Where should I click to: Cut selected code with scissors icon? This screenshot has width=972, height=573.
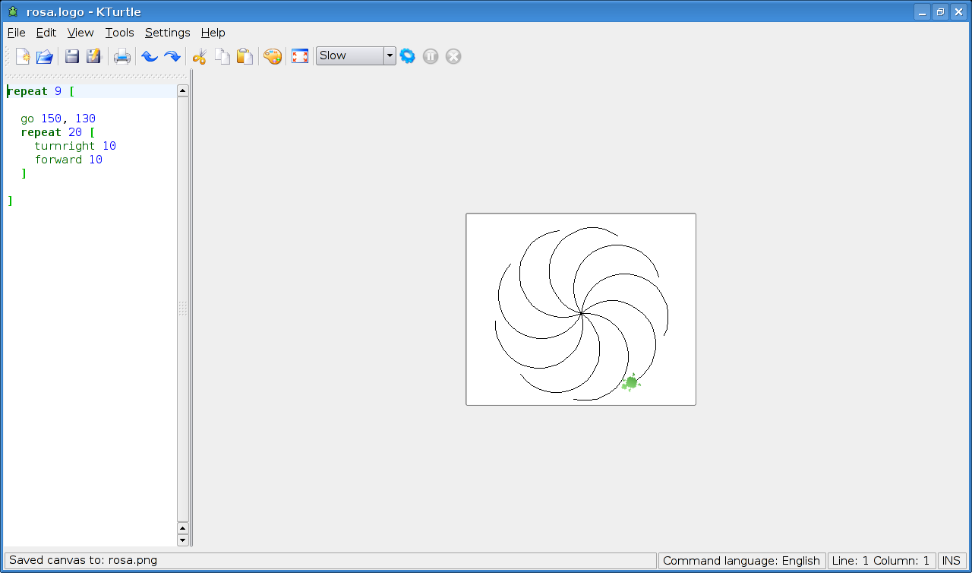[200, 55]
